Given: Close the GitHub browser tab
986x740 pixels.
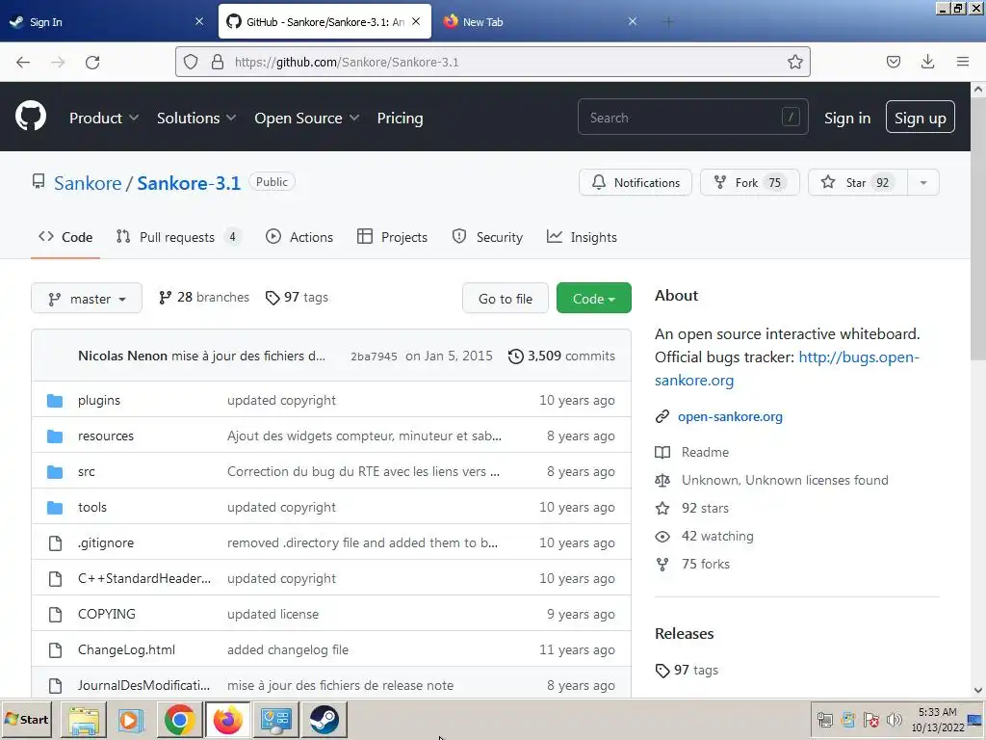Looking at the screenshot, I should [x=416, y=21].
